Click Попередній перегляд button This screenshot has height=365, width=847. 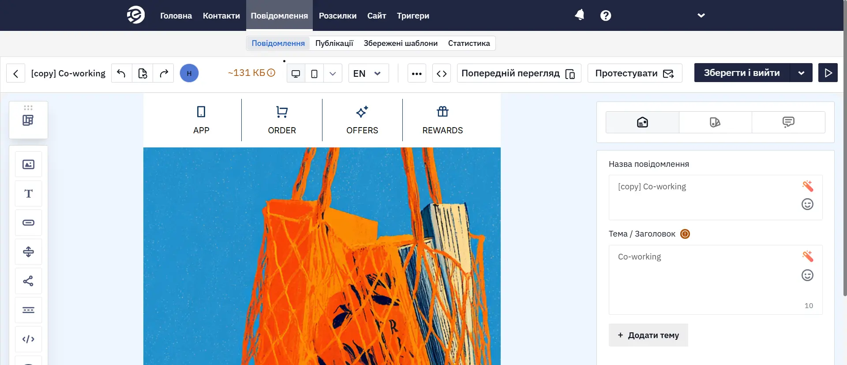tap(519, 73)
